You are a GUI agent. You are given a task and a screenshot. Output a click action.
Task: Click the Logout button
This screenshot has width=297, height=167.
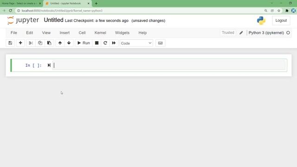point(281,20)
